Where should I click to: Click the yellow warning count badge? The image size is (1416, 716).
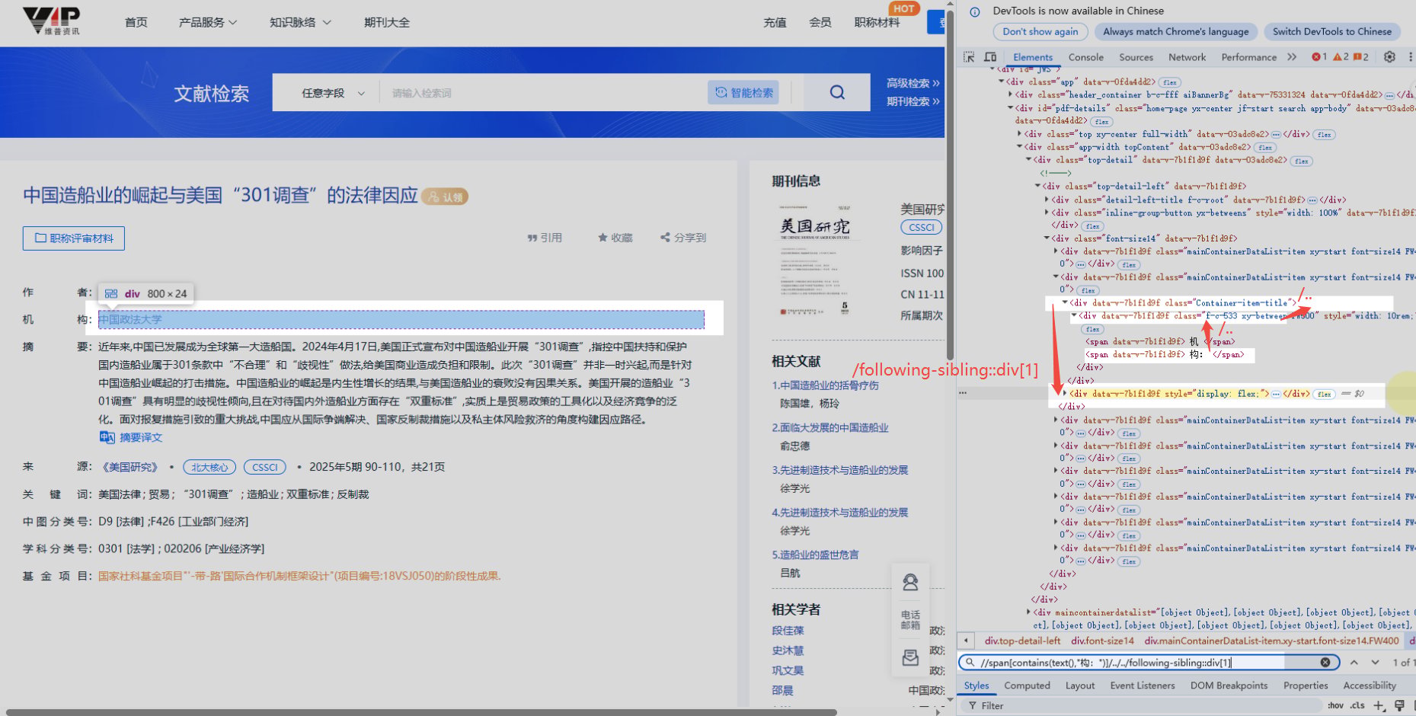click(1341, 57)
